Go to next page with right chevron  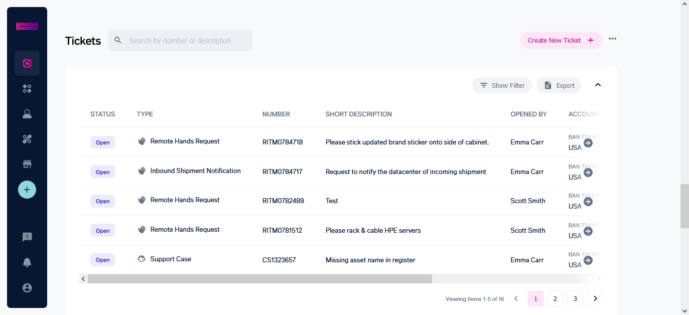pos(595,298)
